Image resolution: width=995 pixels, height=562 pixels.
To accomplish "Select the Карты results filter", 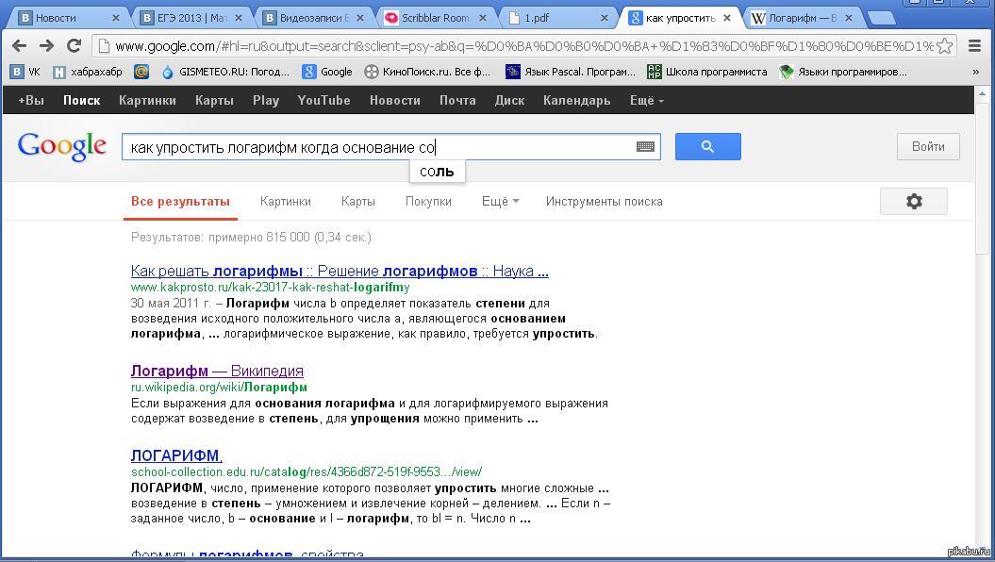I will (x=357, y=202).
